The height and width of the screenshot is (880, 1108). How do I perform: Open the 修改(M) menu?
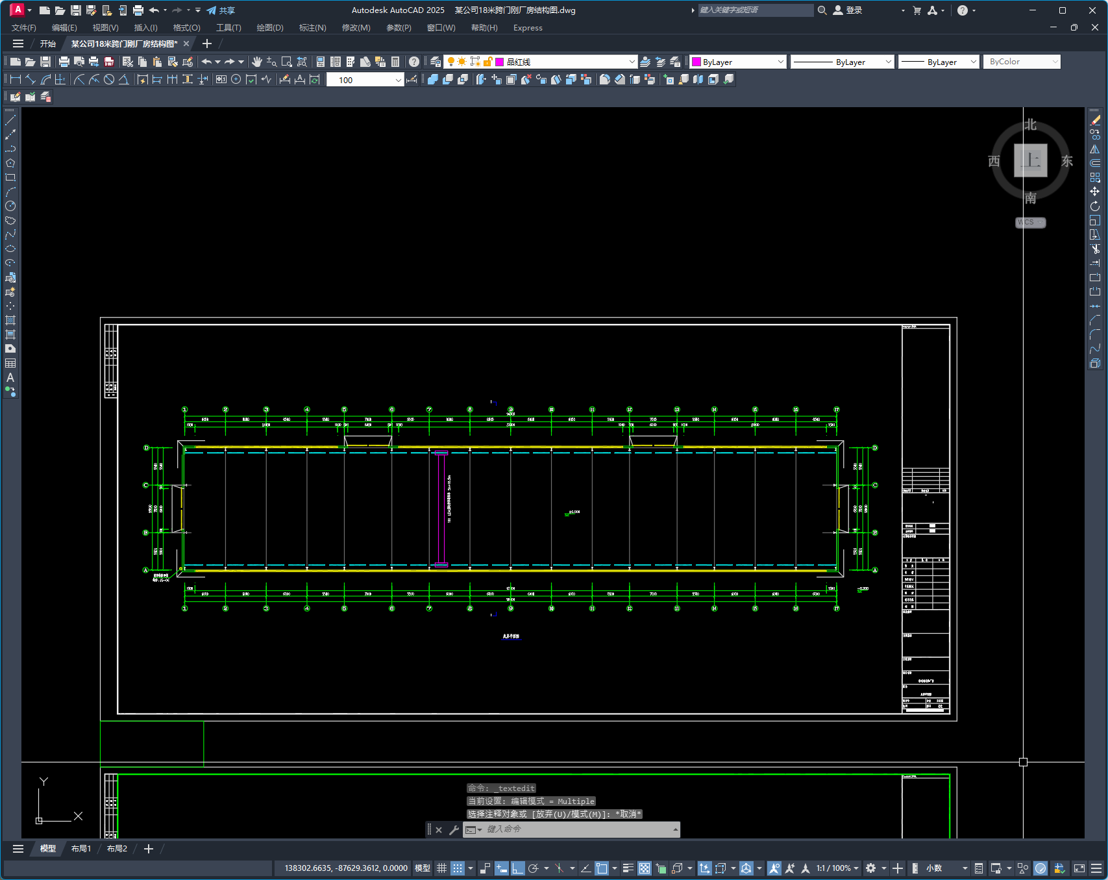point(356,27)
